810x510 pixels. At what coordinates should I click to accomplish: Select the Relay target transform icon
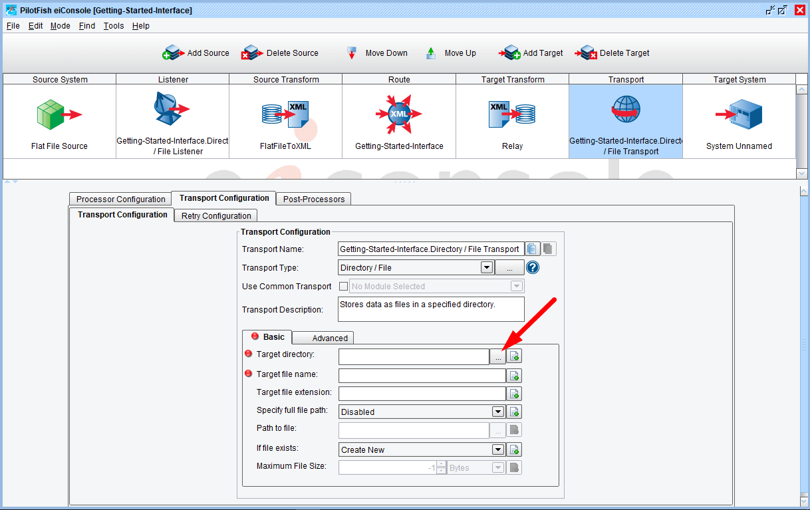pos(512,114)
